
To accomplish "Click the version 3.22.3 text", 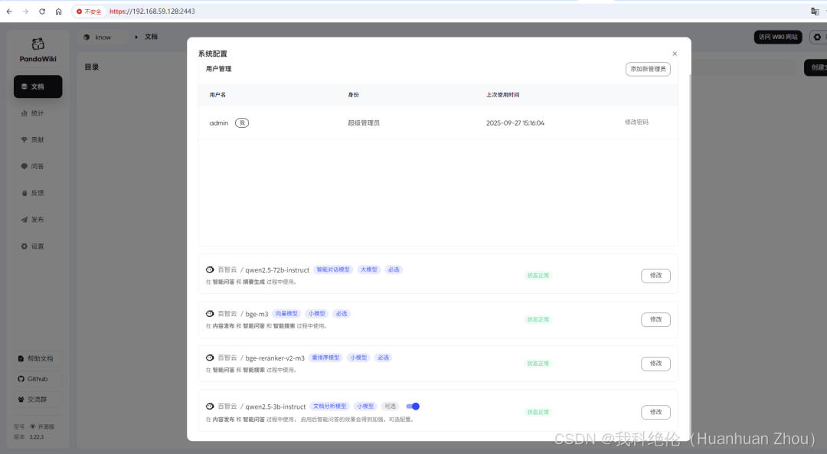I will point(37,436).
